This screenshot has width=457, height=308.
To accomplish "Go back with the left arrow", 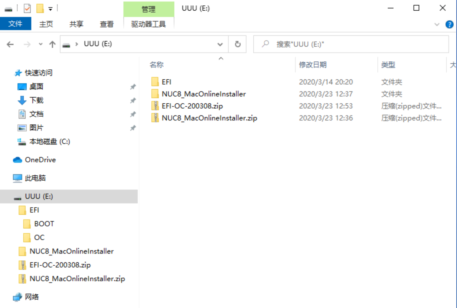I will 10,44.
